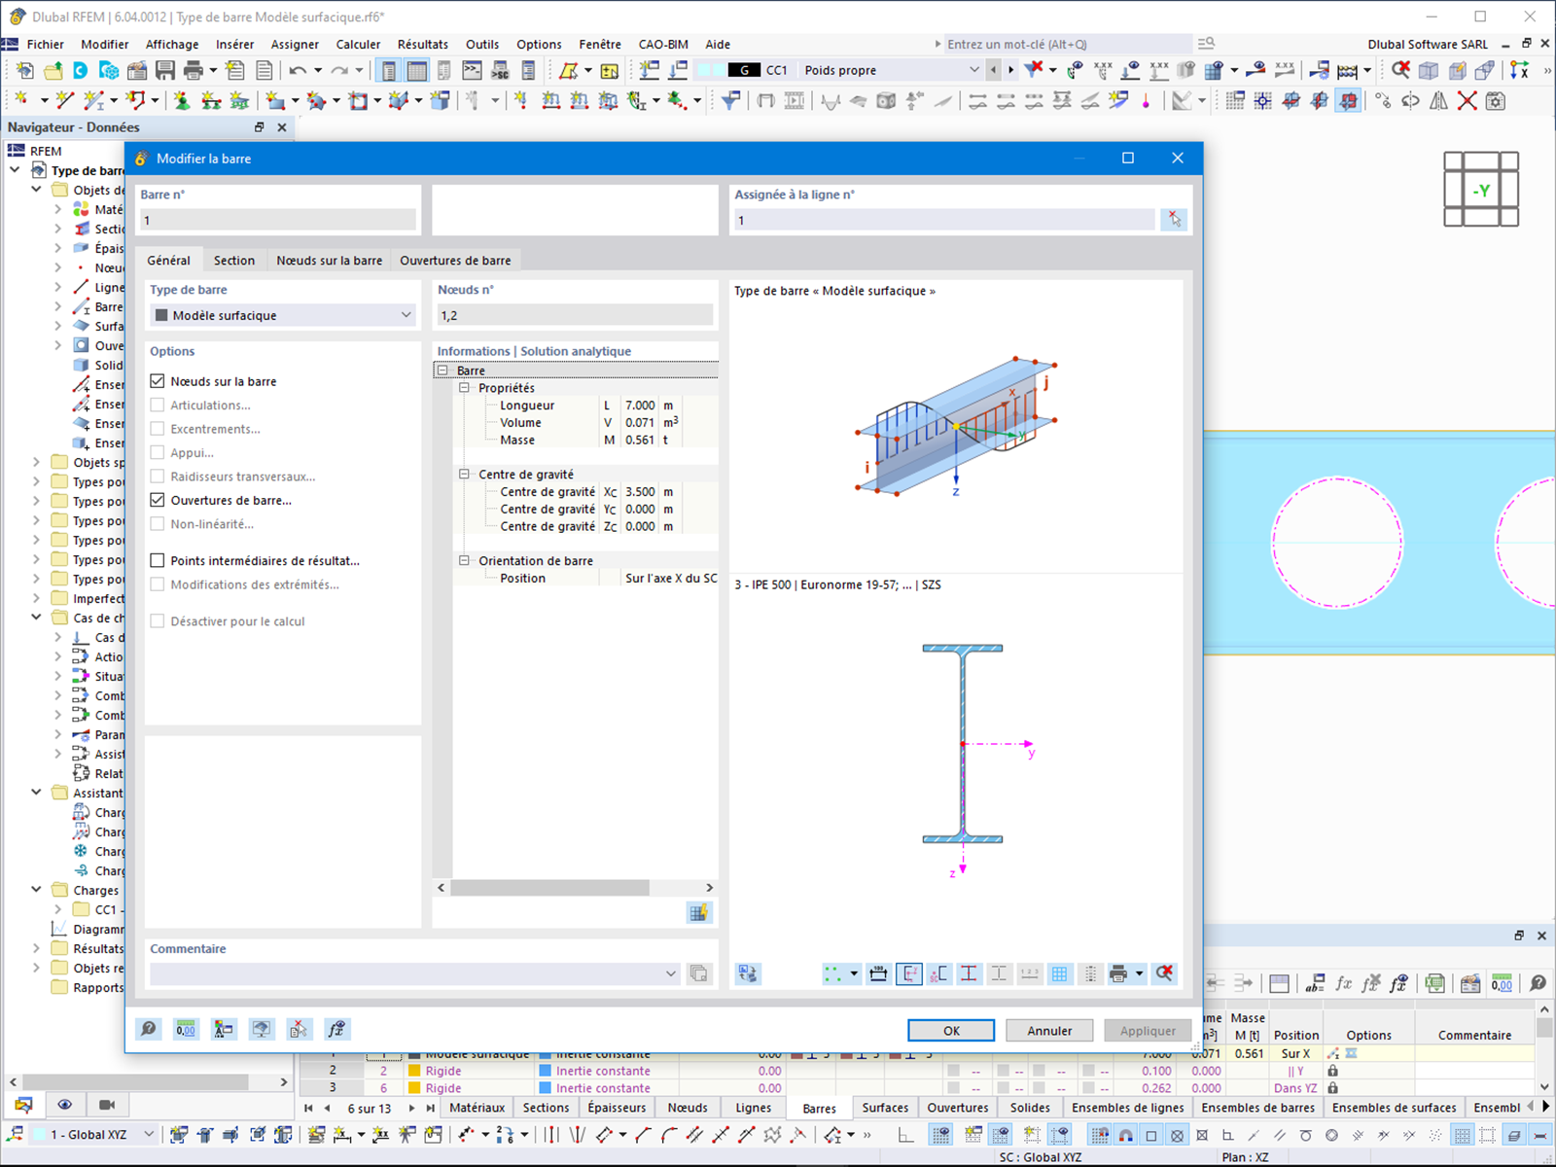1556x1167 pixels.
Task: Open the Poids propre load case dropdown
Action: pos(973,70)
